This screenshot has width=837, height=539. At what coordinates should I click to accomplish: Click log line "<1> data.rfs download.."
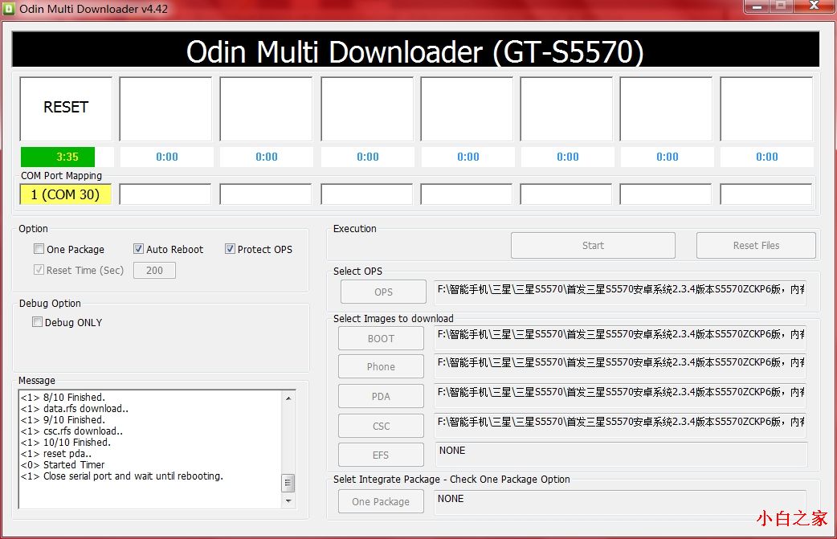pyautogui.click(x=75, y=408)
